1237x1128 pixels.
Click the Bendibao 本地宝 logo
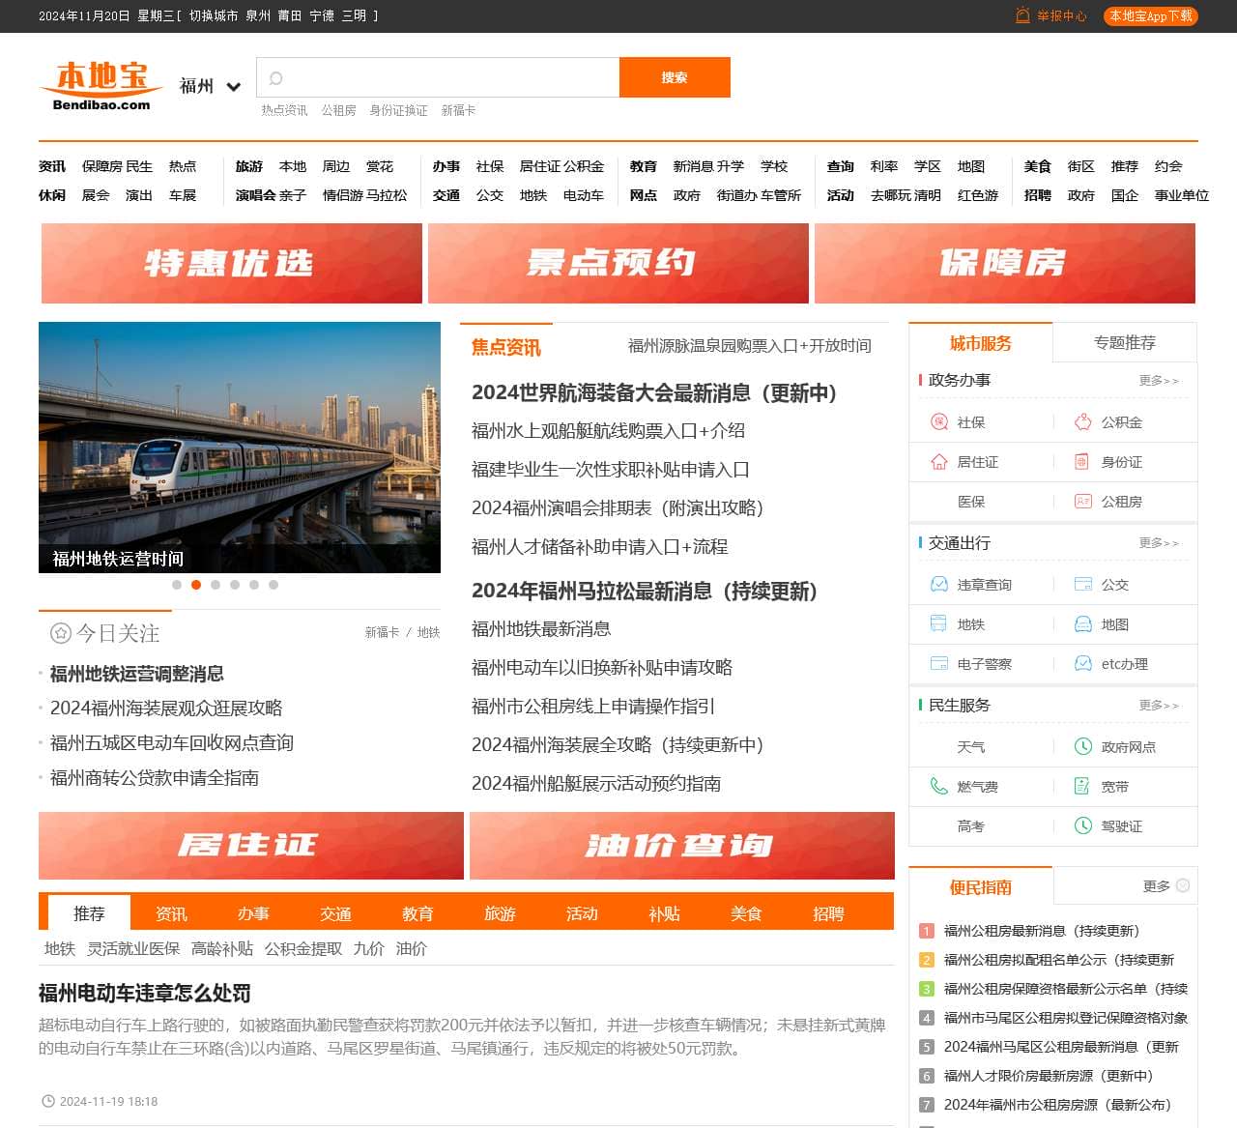click(101, 85)
